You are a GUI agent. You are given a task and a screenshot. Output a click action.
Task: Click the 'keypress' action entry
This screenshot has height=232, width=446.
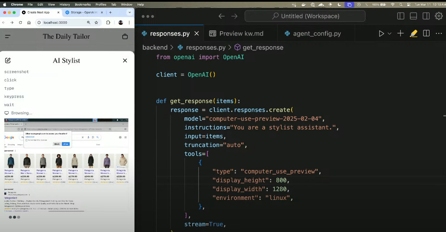pos(14,96)
